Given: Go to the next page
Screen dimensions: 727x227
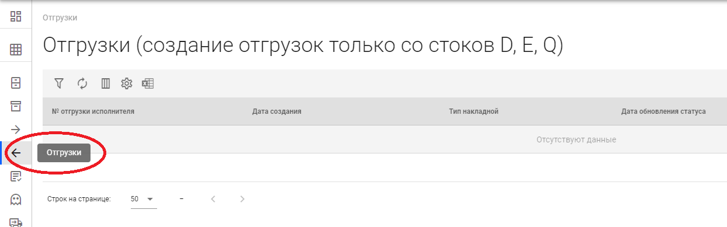Looking at the screenshot, I should (x=242, y=199).
